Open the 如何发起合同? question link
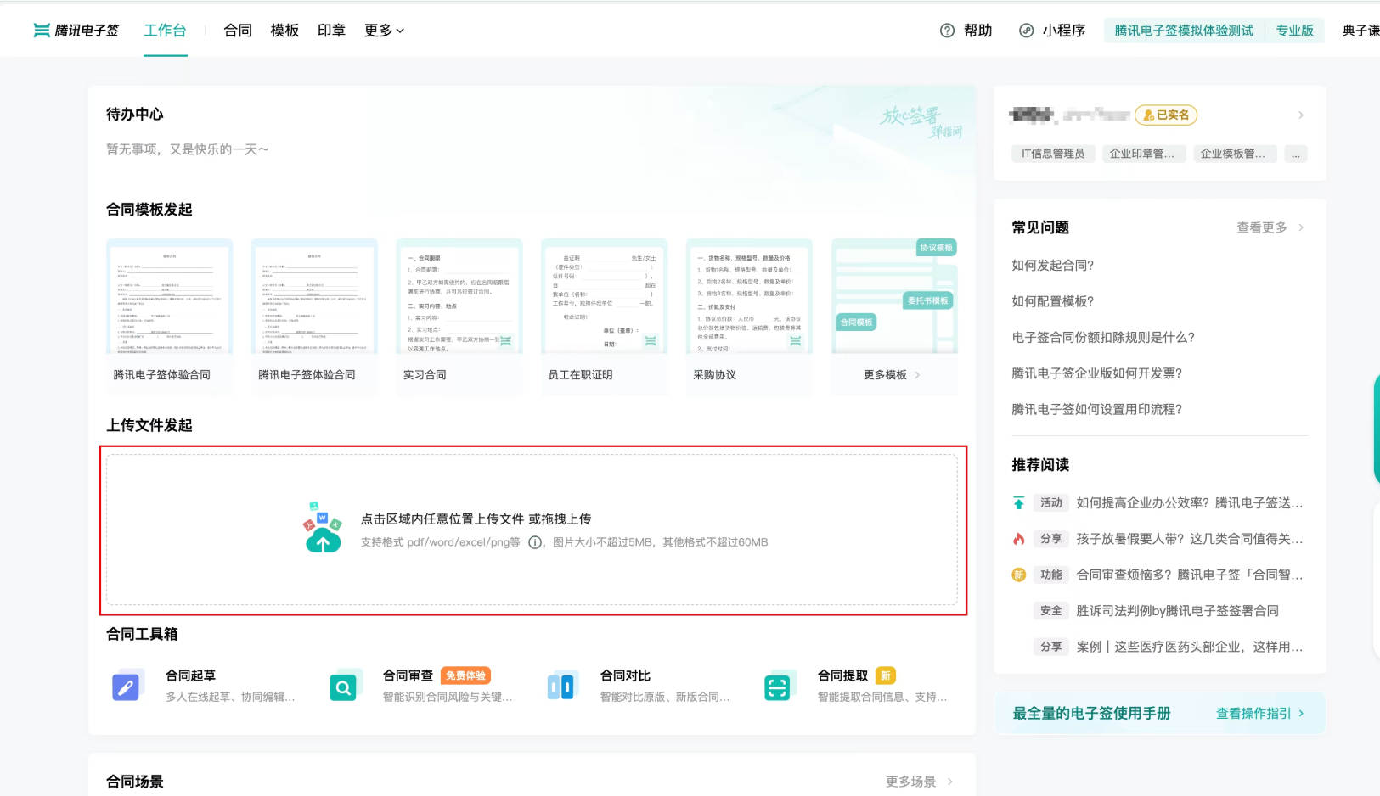 click(x=1052, y=266)
